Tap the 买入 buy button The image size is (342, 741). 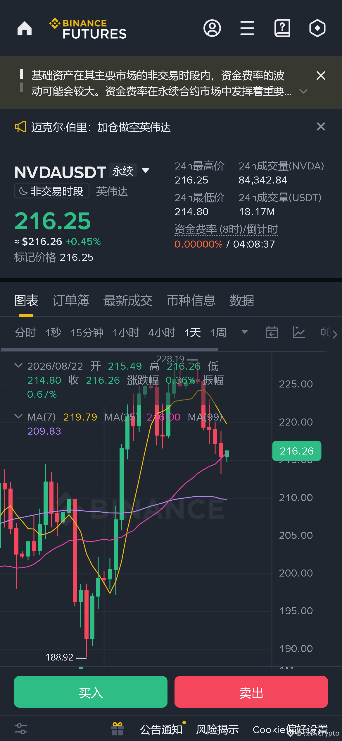[x=91, y=692]
